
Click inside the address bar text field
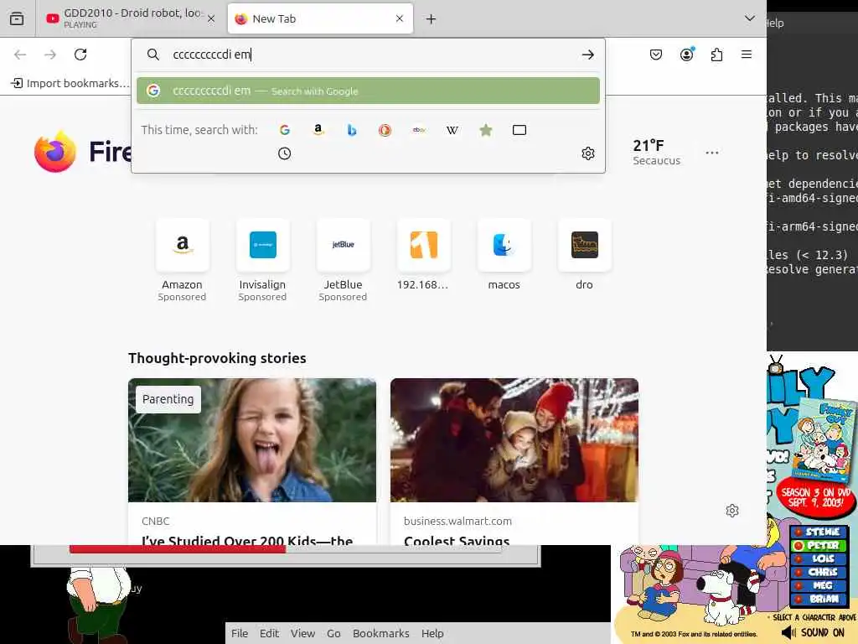click(372, 55)
